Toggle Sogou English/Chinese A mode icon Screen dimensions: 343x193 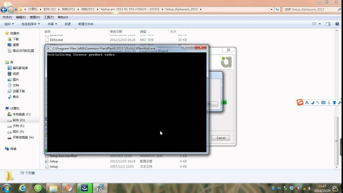tap(307, 102)
